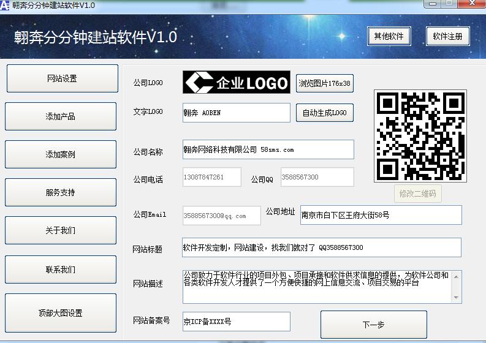The image size is (486, 343).
Task: Focus the 网站标题 input field
Action: [321, 247]
